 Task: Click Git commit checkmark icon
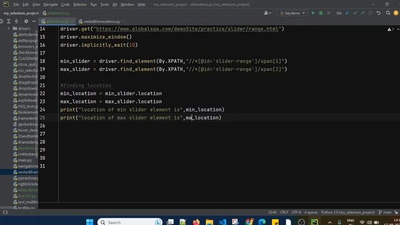point(355,13)
